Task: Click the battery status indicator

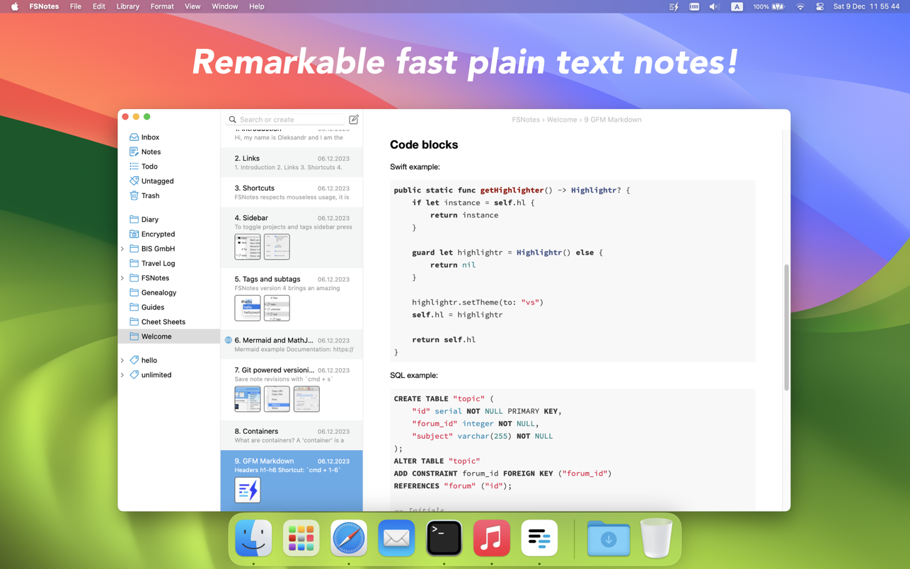Action: (x=768, y=6)
